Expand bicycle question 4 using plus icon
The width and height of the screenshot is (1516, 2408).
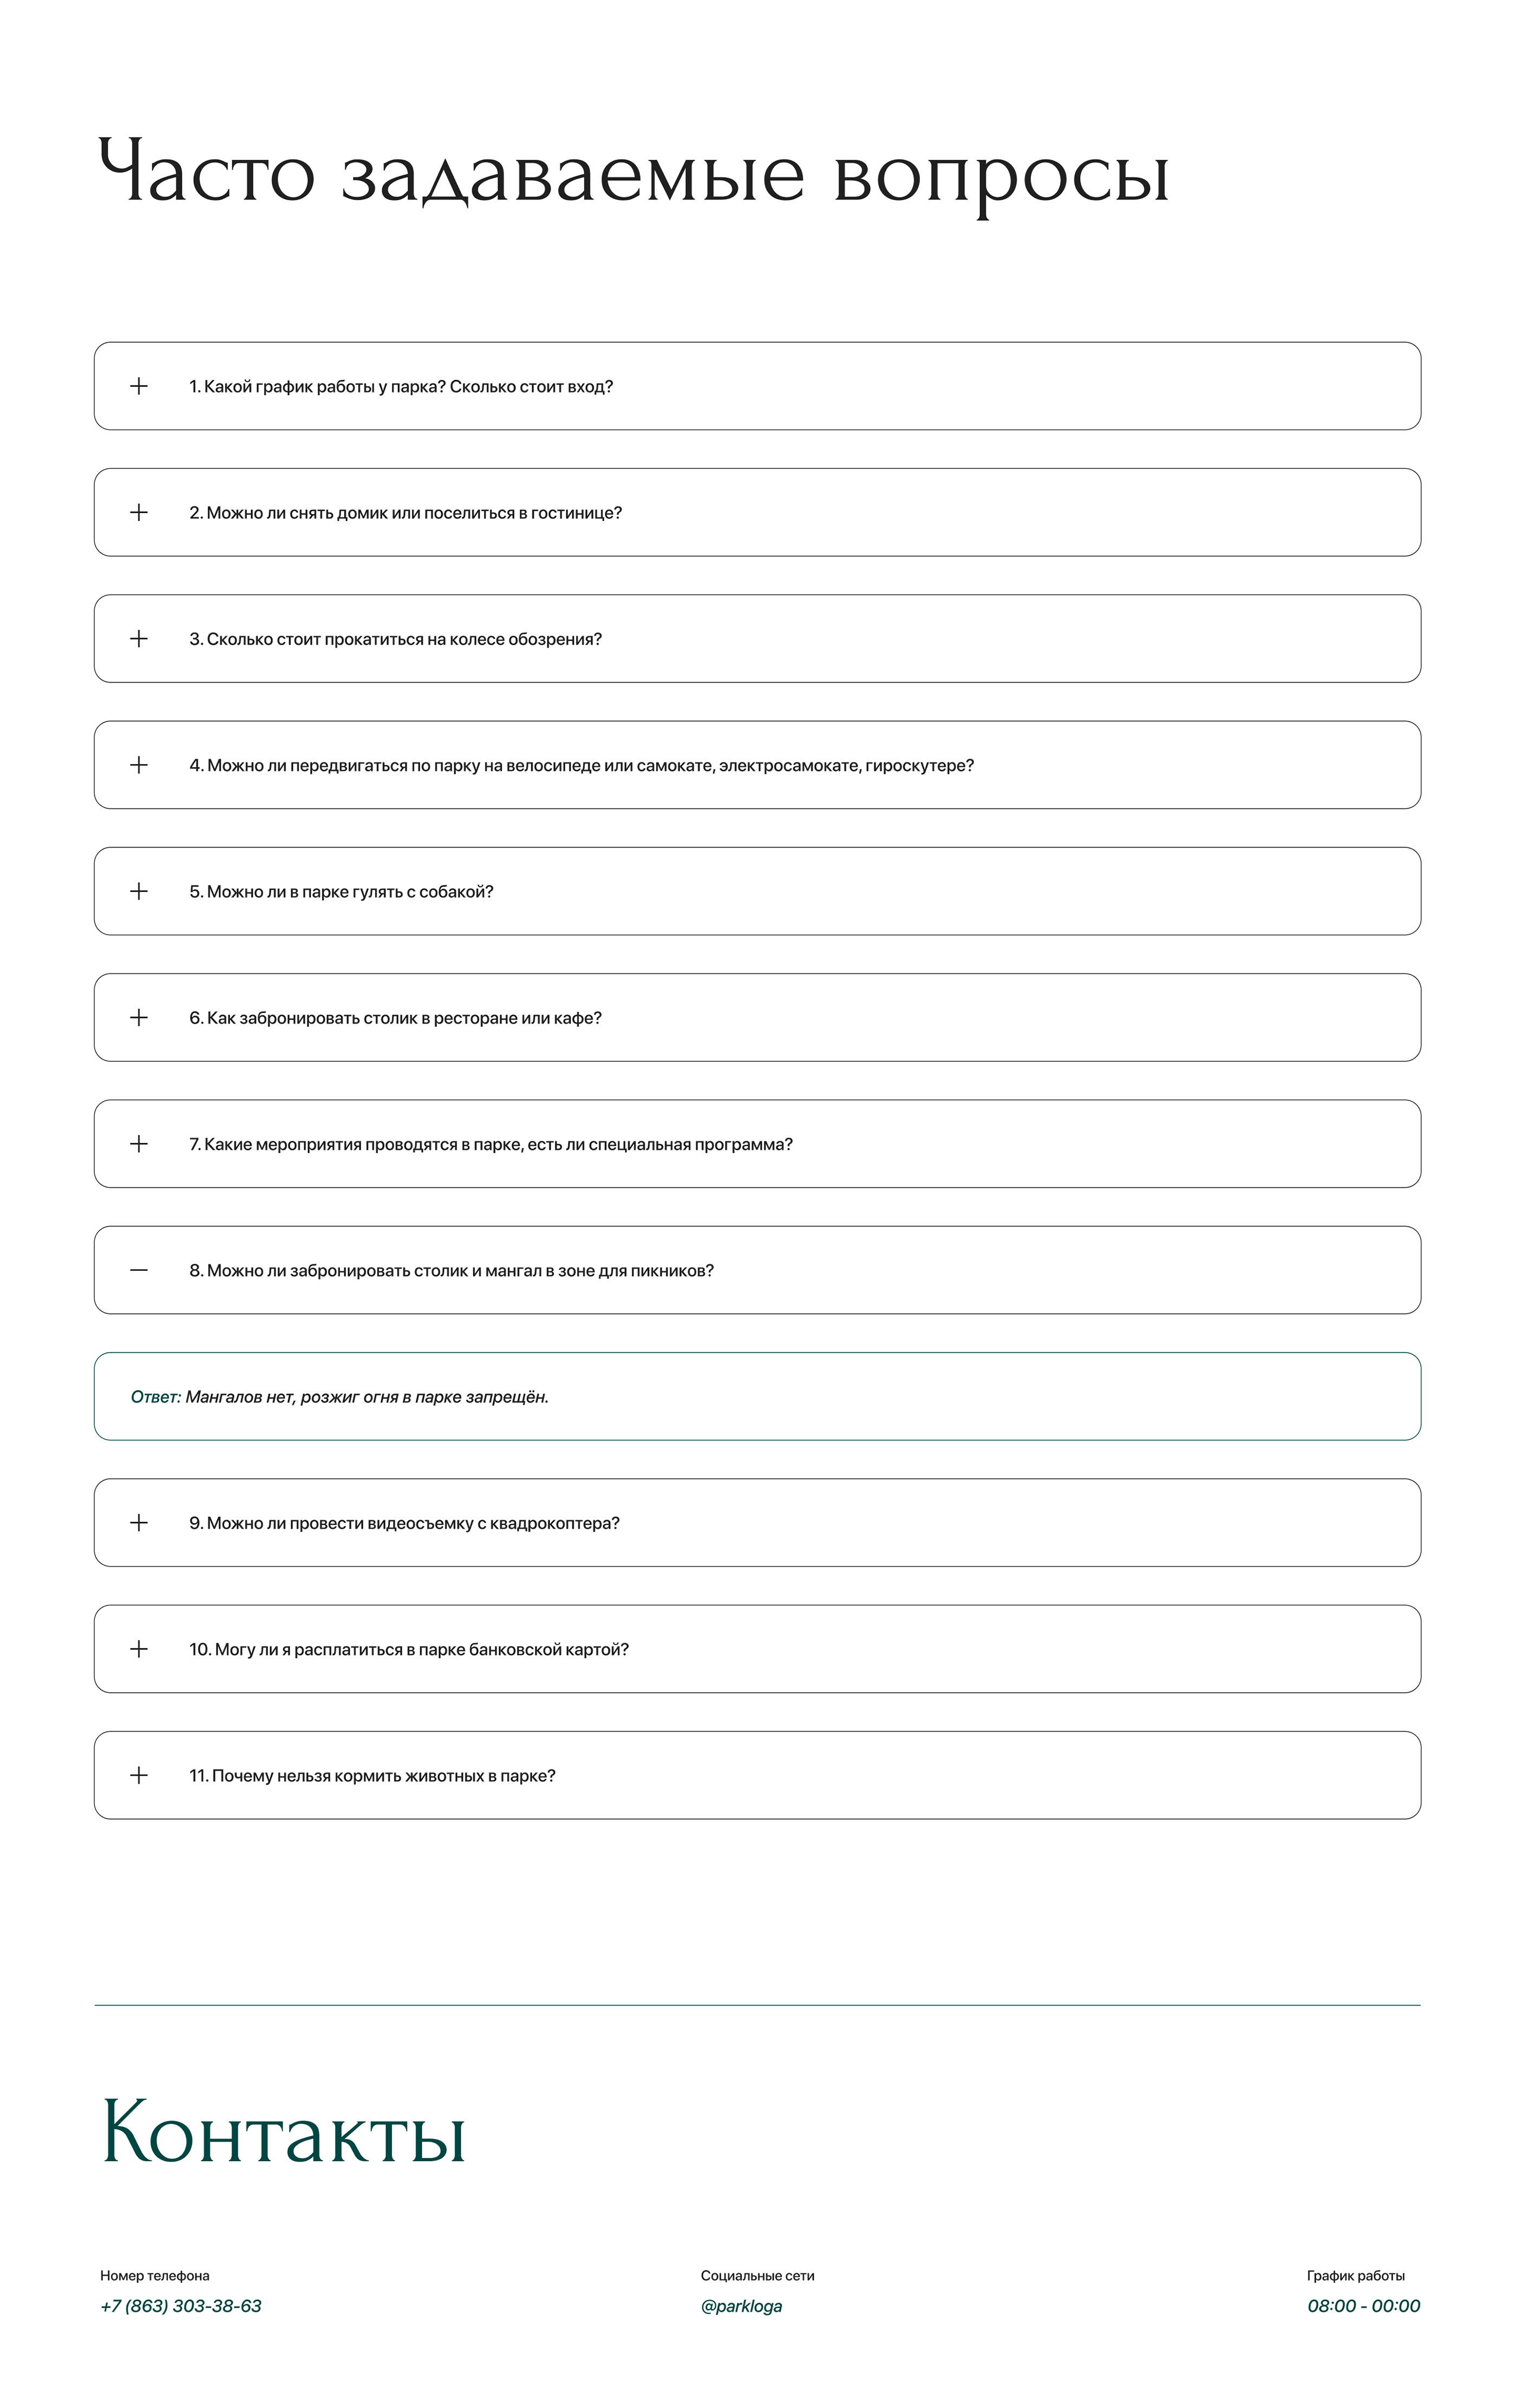[139, 765]
